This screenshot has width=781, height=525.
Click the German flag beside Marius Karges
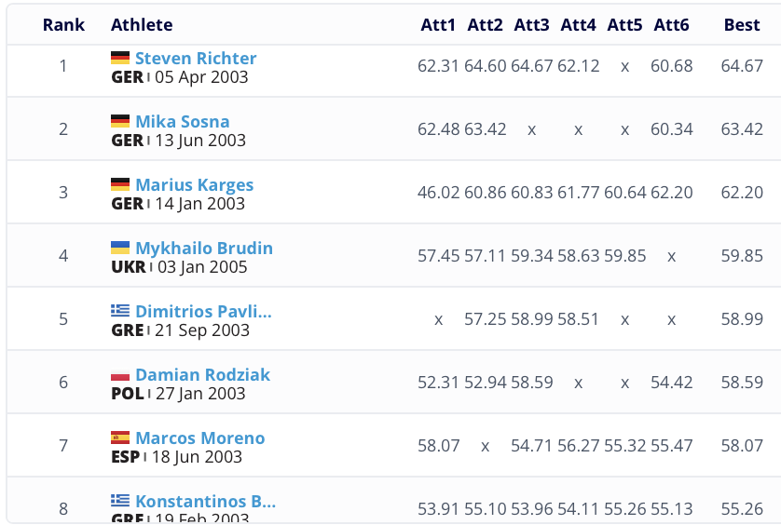tap(120, 184)
